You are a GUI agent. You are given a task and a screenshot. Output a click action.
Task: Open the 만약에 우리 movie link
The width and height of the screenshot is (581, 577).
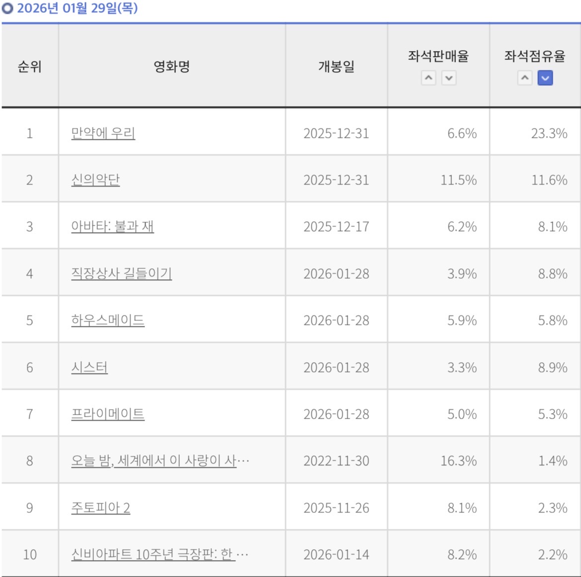103,133
